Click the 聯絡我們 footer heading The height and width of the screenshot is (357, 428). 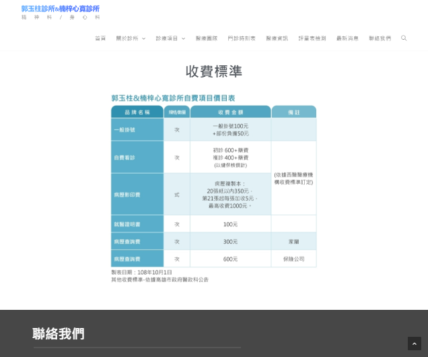click(59, 334)
